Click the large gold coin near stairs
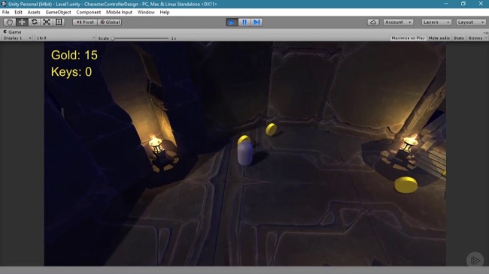The height and width of the screenshot is (274, 489). [405, 185]
